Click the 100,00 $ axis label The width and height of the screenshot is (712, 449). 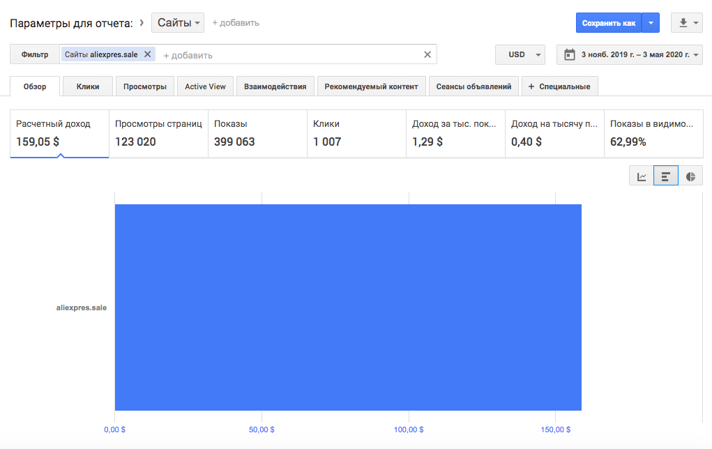coord(409,429)
